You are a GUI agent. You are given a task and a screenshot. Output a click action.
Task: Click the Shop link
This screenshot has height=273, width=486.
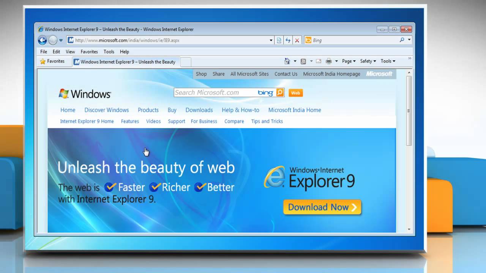click(201, 74)
